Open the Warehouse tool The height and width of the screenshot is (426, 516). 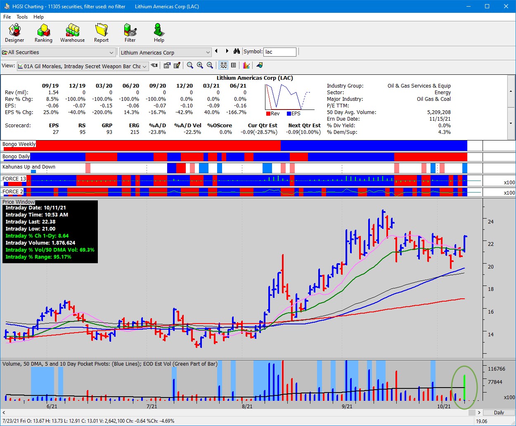point(72,33)
